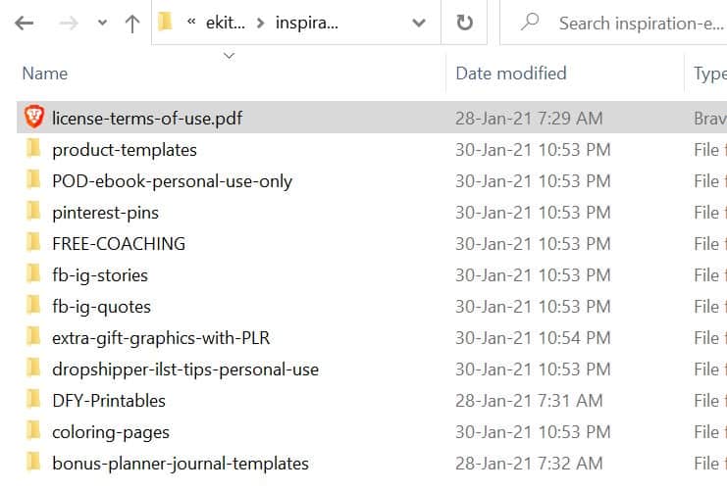The image size is (727, 492).
Task: Click the DFY-Printables folder icon
Action: pyautogui.click(x=33, y=399)
